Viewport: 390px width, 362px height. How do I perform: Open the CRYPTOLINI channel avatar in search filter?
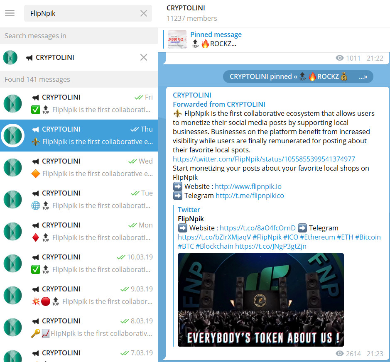(x=10, y=57)
